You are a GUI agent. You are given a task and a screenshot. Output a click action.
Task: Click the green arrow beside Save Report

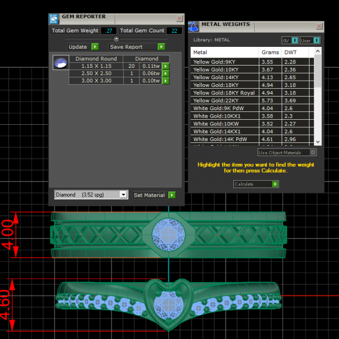point(161,47)
